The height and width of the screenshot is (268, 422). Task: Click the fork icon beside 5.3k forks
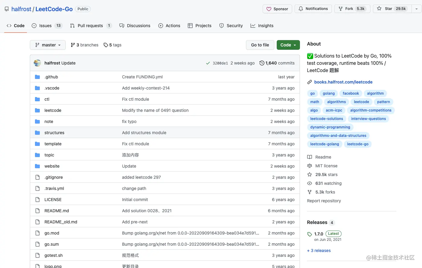(310, 192)
